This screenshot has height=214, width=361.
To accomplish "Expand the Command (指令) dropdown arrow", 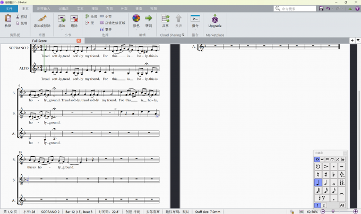I will pyautogui.click(x=195, y=30).
